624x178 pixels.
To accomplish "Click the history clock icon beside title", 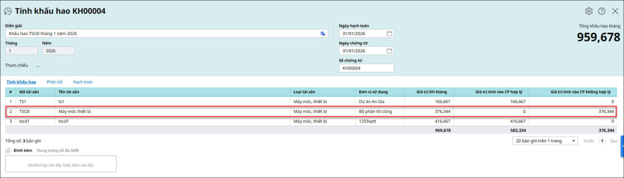I will pos(8,11).
